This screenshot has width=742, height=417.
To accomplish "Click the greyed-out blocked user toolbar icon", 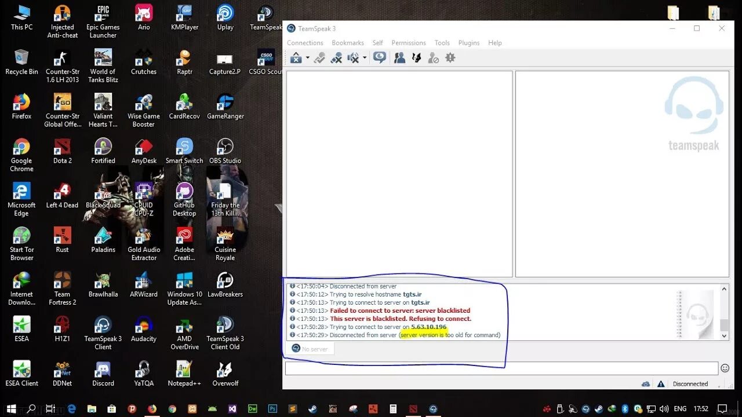I will [433, 58].
